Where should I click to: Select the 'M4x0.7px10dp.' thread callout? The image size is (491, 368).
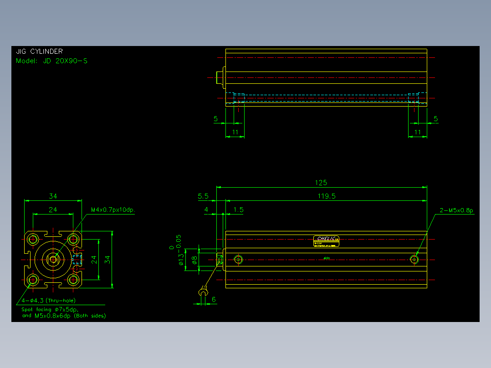click(x=113, y=210)
